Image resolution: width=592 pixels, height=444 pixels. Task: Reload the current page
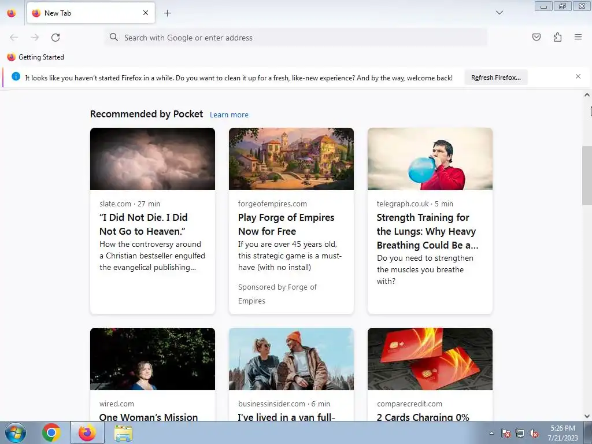(55, 38)
